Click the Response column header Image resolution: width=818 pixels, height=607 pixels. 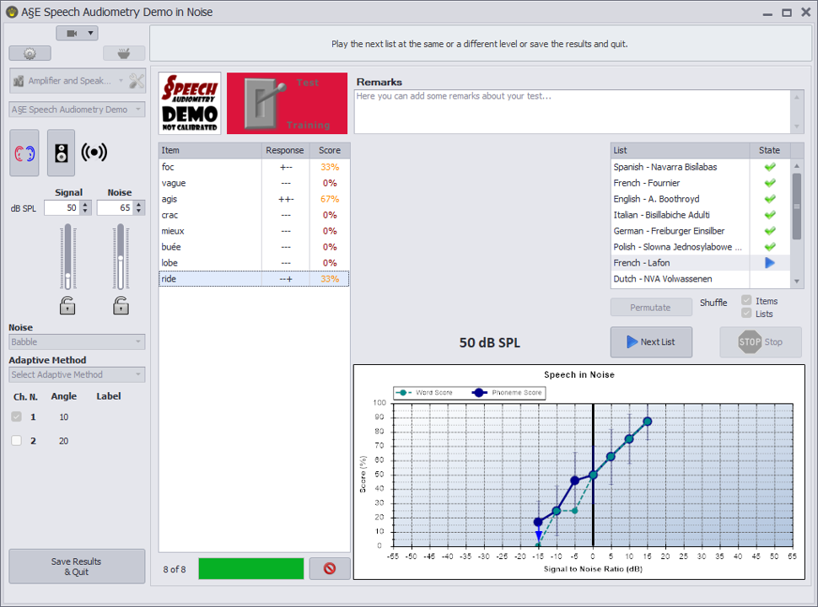[x=285, y=150]
